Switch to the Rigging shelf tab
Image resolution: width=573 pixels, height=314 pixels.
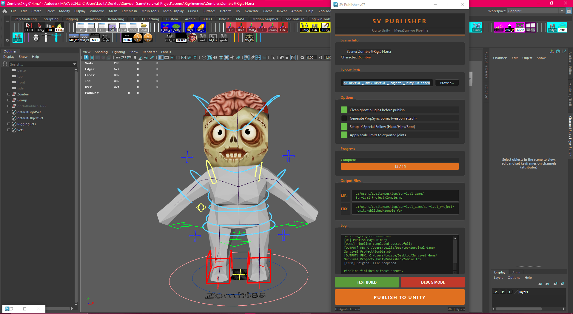coord(72,19)
